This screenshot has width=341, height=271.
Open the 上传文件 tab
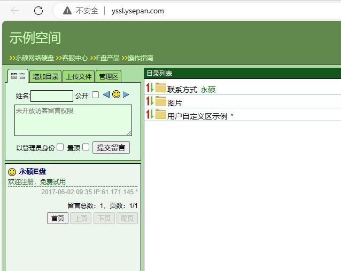(x=79, y=76)
